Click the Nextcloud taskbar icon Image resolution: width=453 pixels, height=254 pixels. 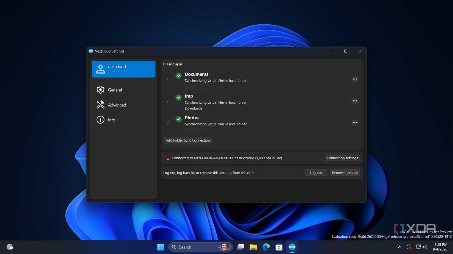(x=292, y=247)
